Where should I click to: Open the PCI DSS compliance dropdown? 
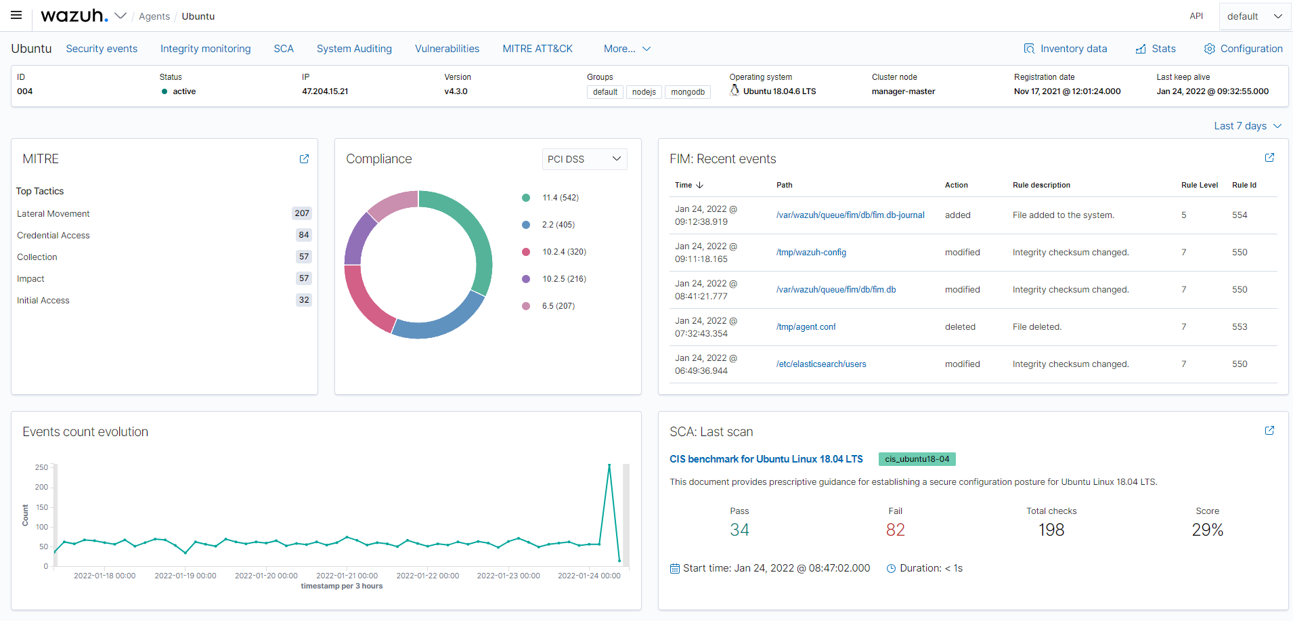pos(584,159)
